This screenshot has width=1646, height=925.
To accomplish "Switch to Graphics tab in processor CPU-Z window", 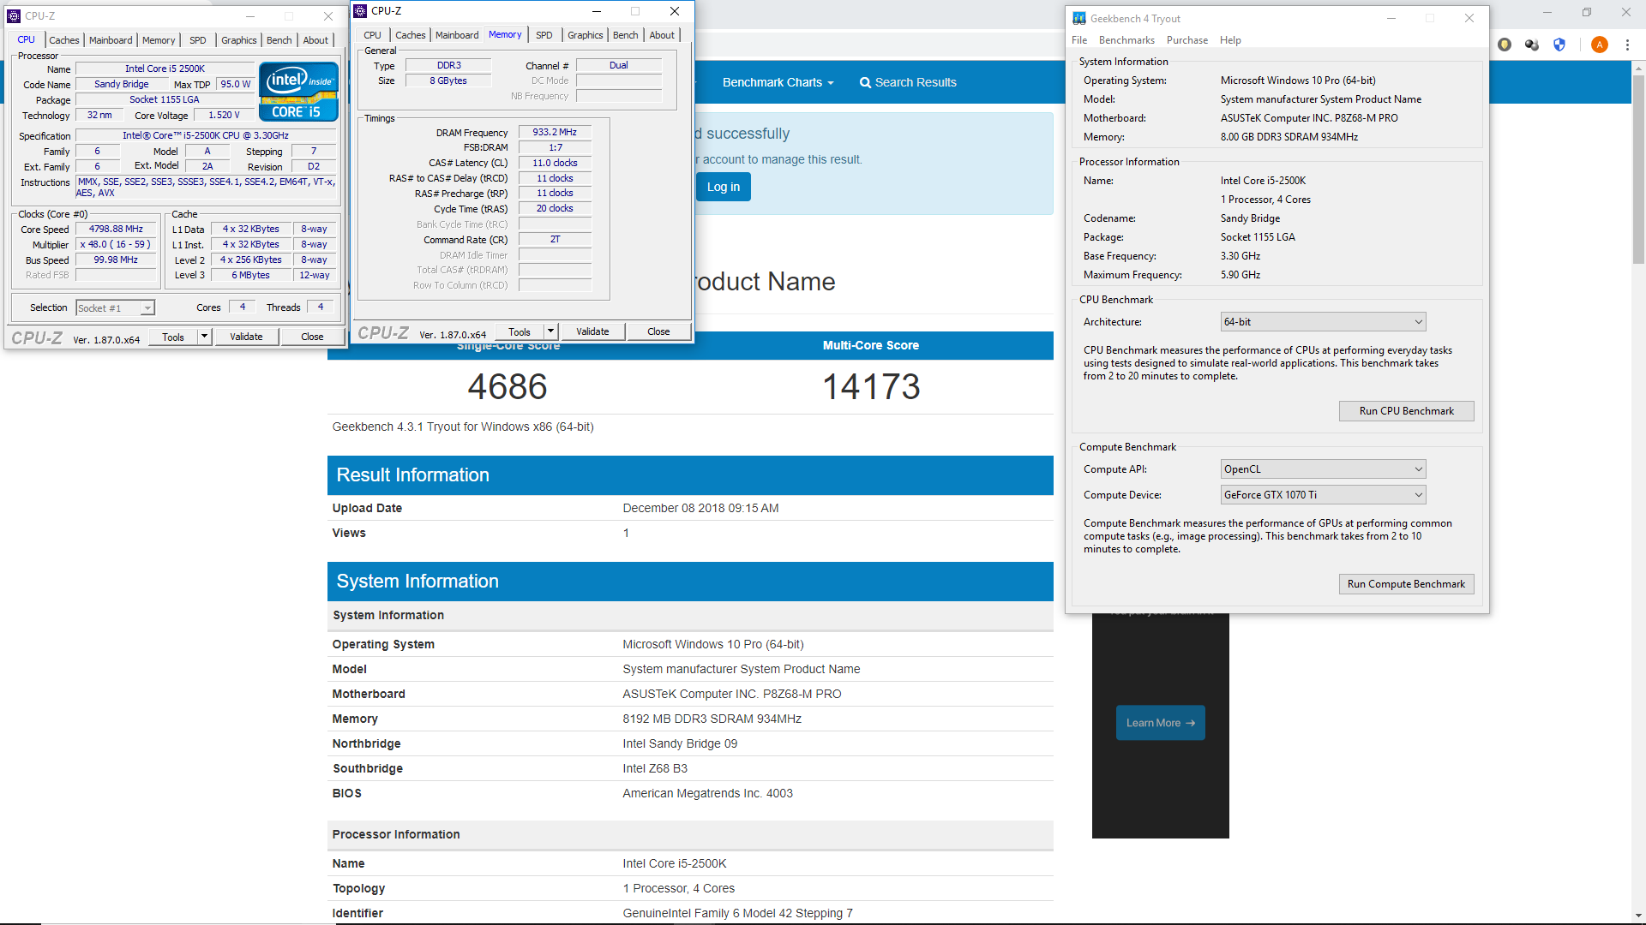I will pos(238,40).
